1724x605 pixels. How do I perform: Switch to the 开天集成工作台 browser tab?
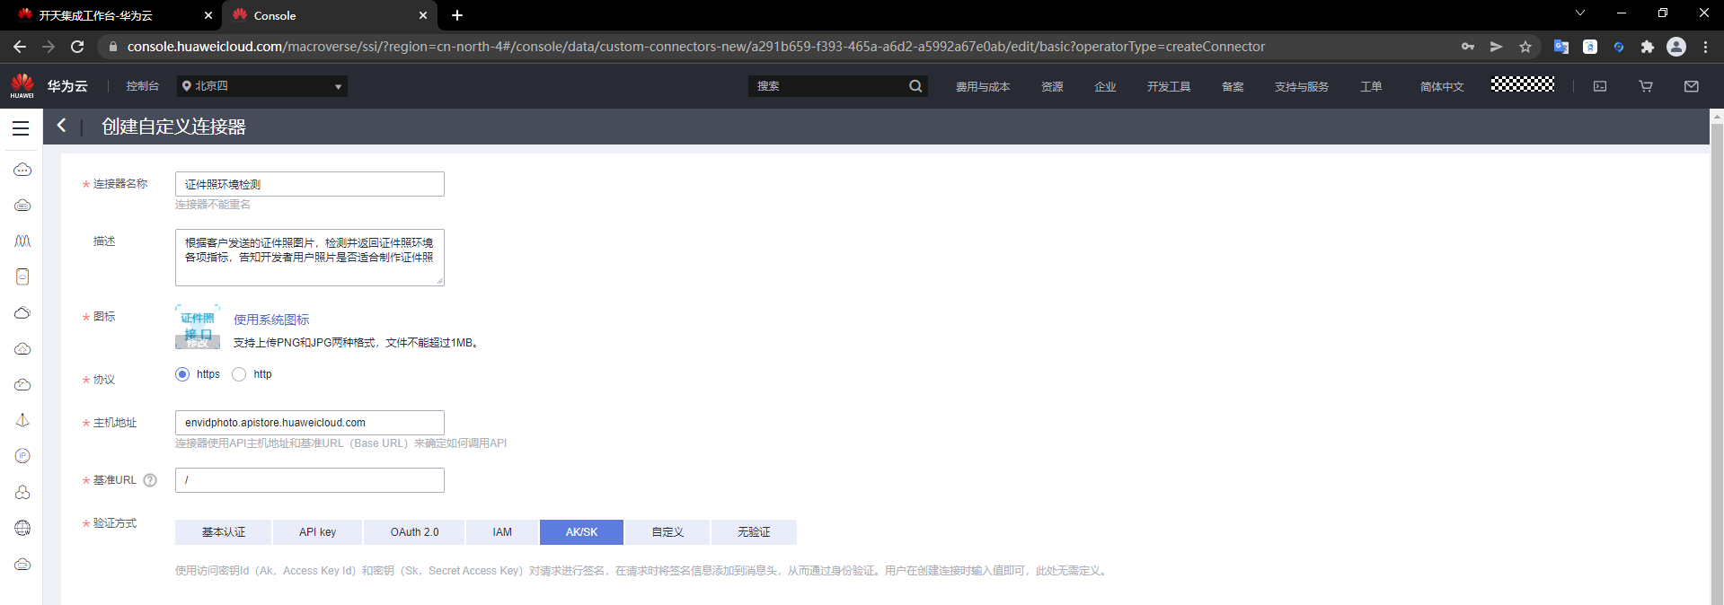tap(111, 15)
